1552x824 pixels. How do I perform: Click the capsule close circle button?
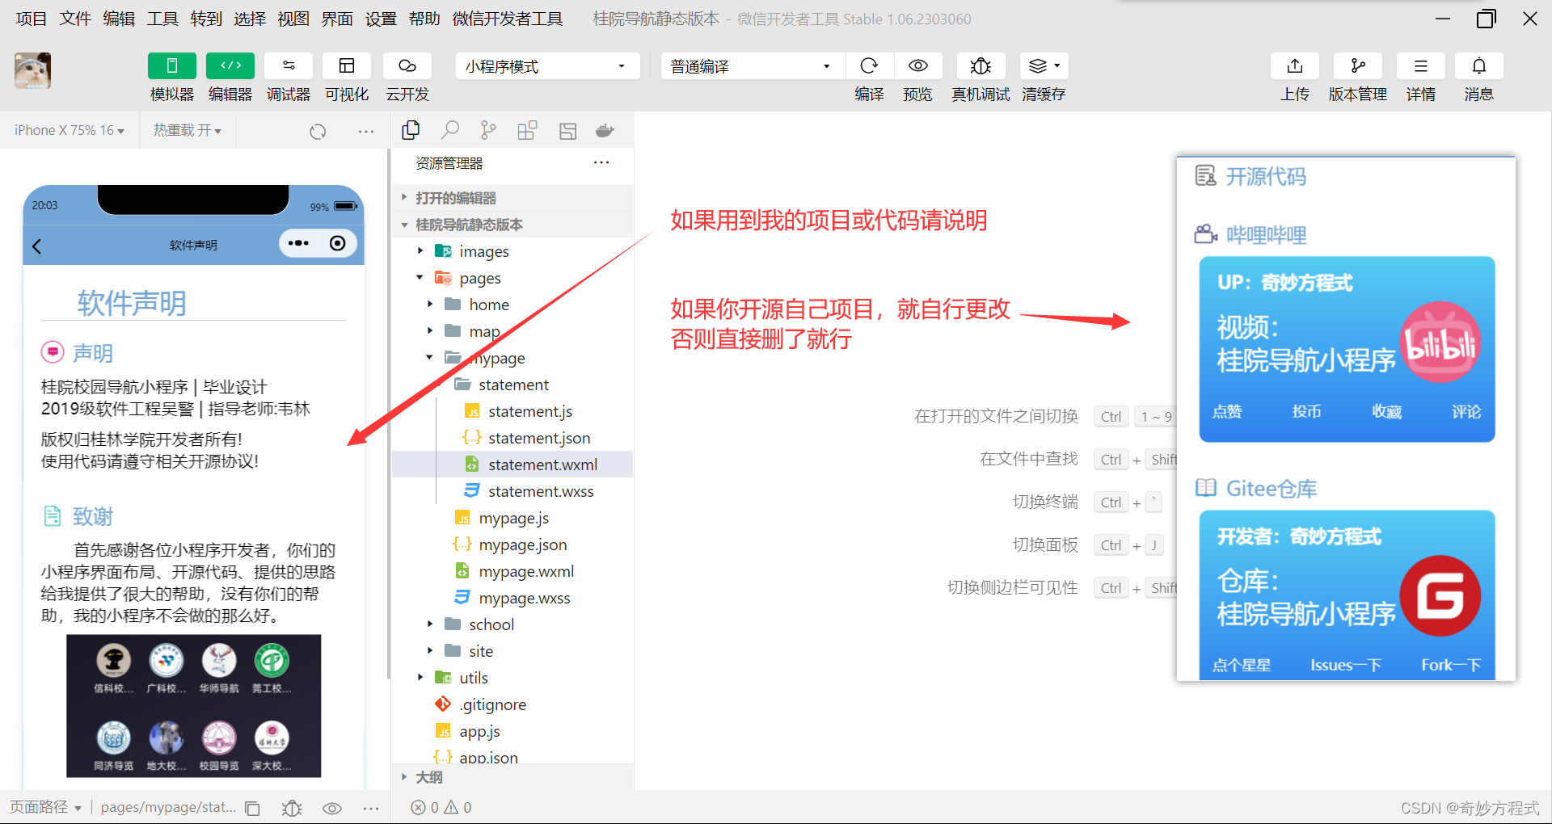(x=338, y=243)
